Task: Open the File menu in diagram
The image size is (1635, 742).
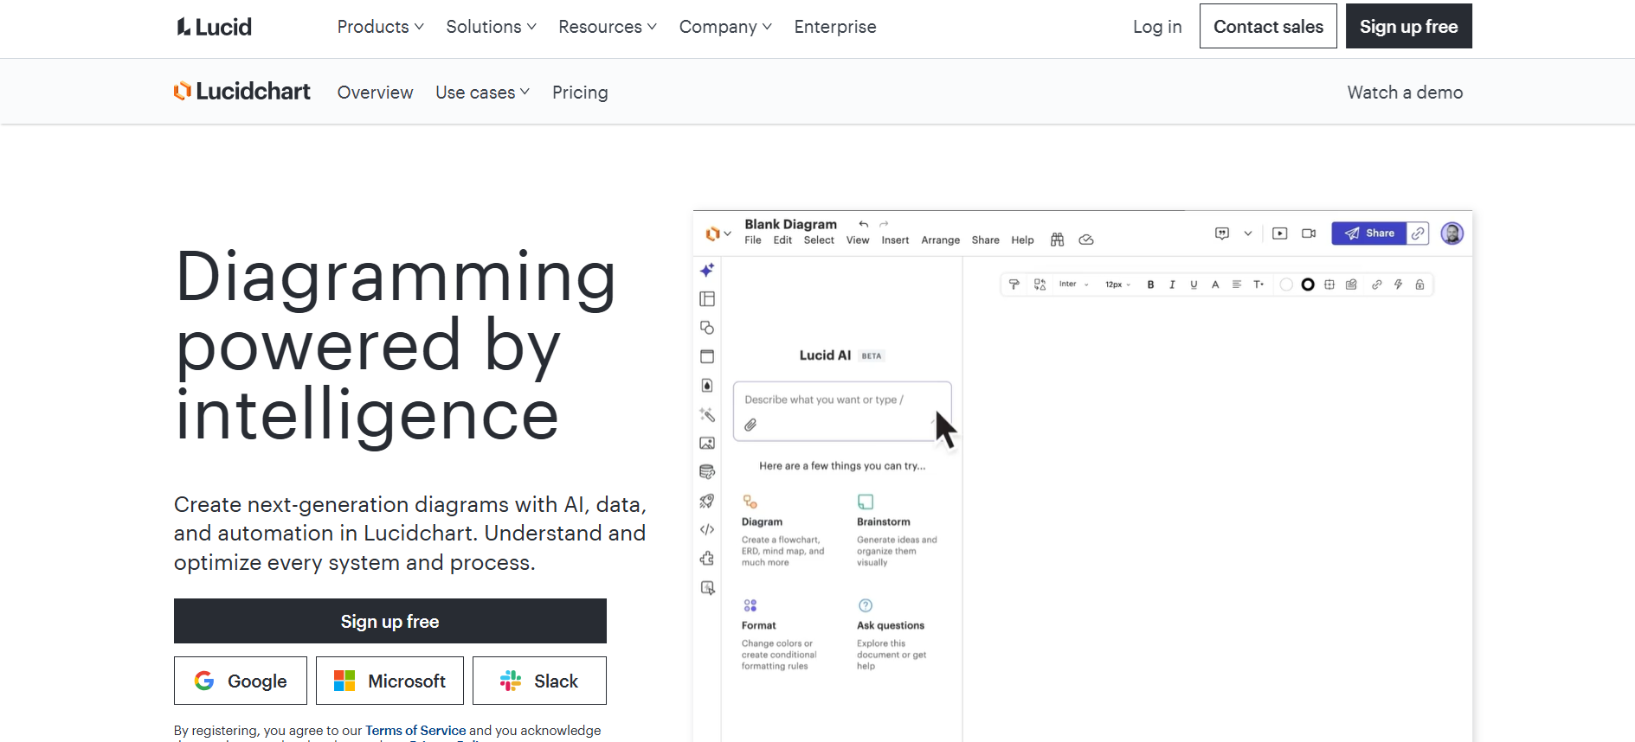Action: point(753,240)
